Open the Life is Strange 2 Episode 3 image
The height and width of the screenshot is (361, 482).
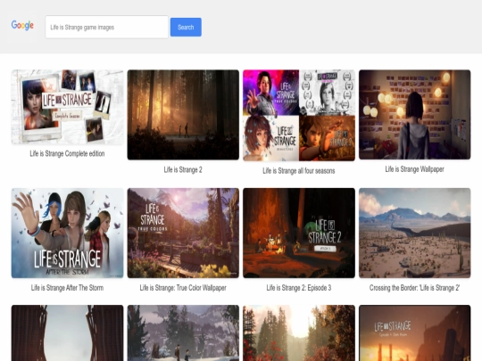click(299, 233)
